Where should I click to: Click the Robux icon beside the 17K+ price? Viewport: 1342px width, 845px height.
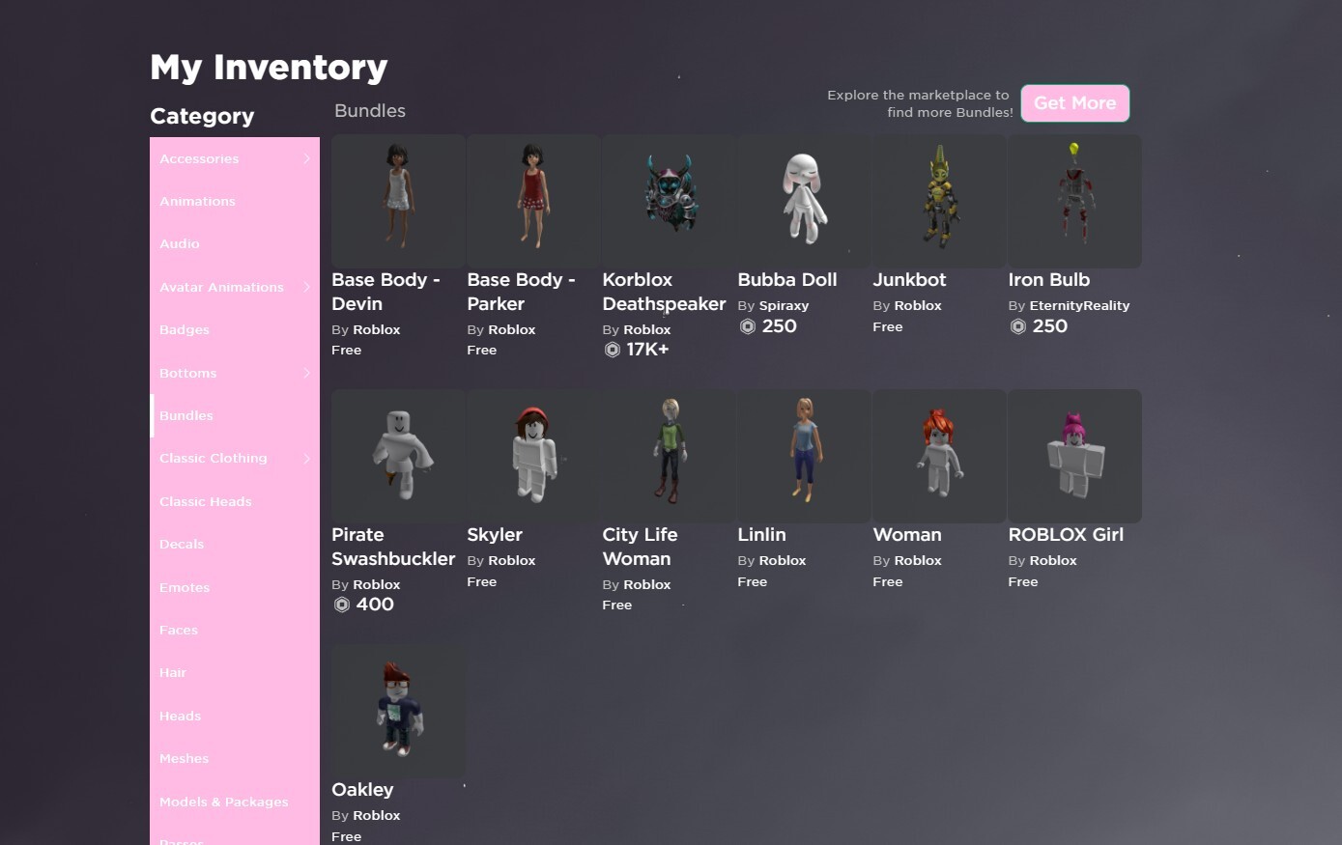[x=614, y=350]
